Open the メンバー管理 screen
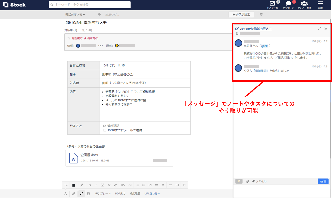This screenshot has height=199, width=332. (x=304, y=5)
